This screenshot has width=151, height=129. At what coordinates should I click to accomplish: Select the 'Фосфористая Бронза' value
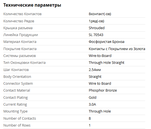click(107, 42)
